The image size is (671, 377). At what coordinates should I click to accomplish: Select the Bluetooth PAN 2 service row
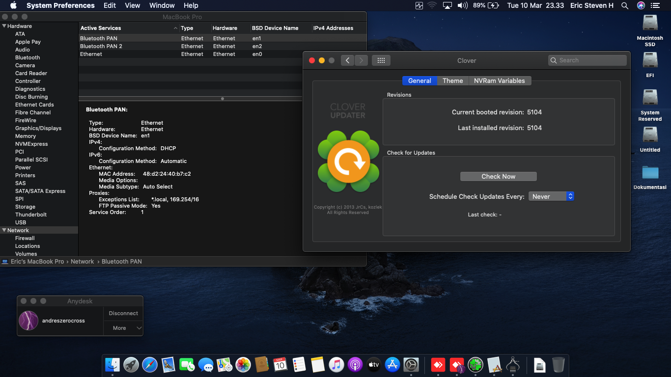pos(223,46)
